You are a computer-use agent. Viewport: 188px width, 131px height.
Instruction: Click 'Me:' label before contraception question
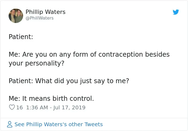(15, 54)
